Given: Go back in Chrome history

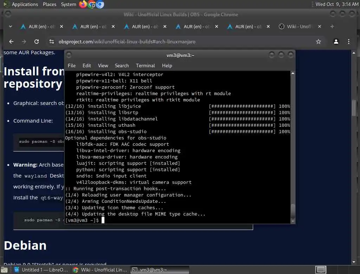Looking at the screenshot, I should [x=11, y=42].
